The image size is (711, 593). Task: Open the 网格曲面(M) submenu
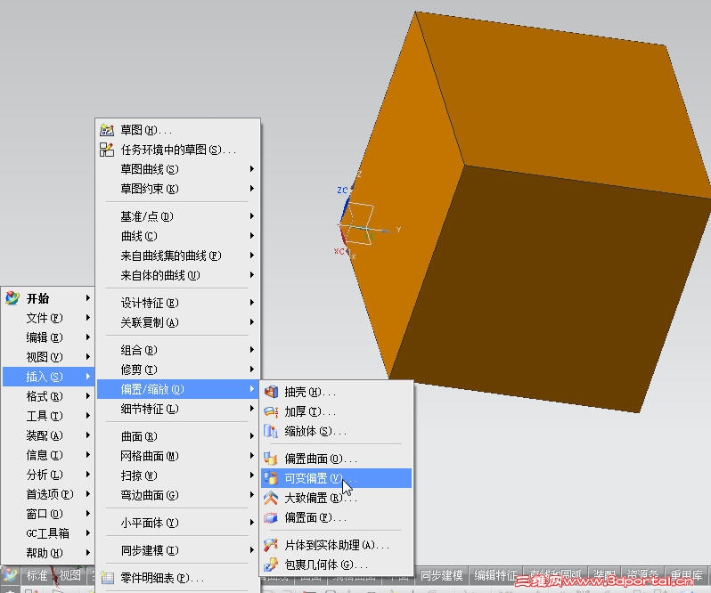[x=178, y=456]
